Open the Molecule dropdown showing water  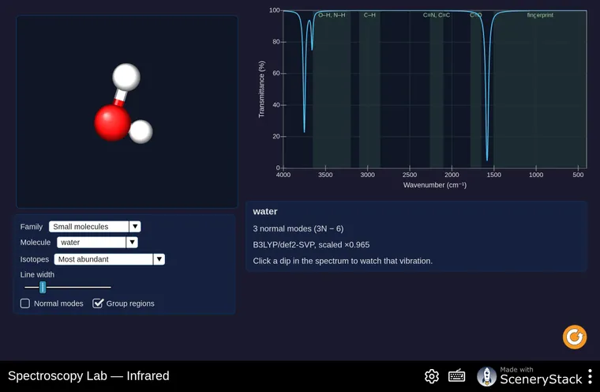[x=97, y=242]
